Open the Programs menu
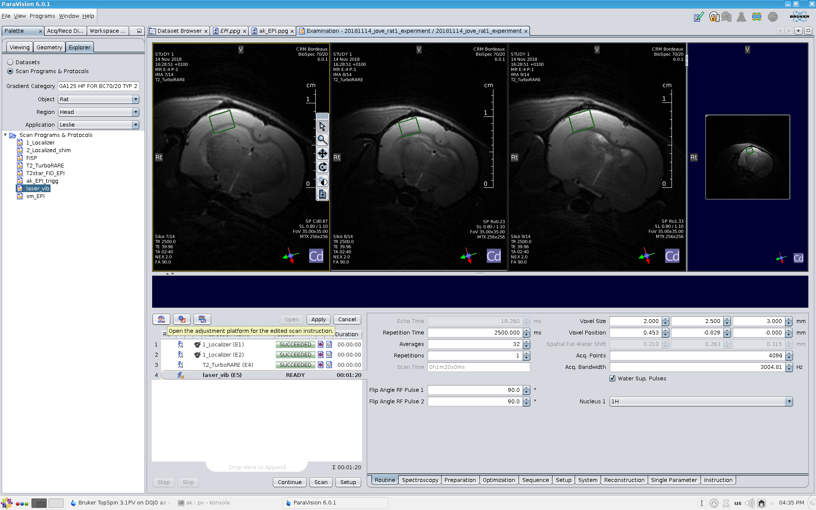Screen dimensions: 816x510 point(42,16)
